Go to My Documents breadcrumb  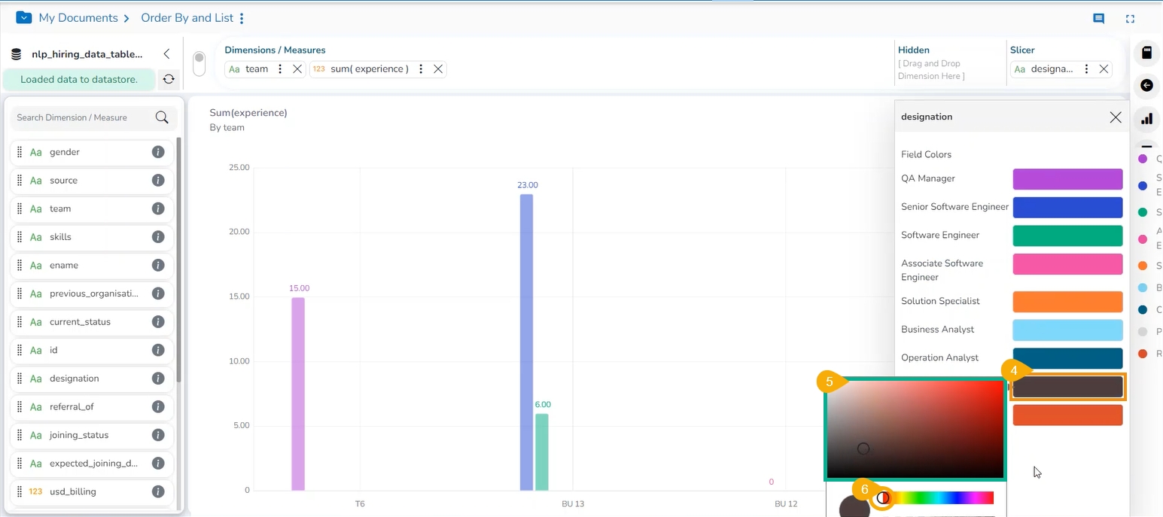point(78,18)
